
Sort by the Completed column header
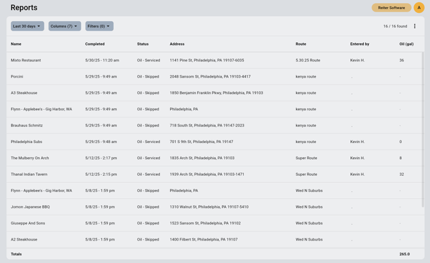coord(95,44)
